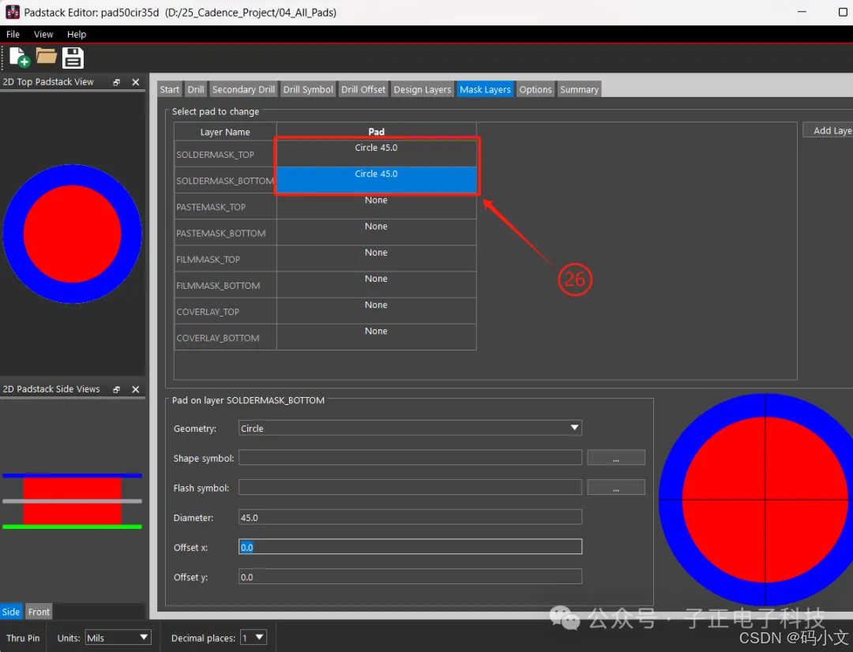The height and width of the screenshot is (652, 853).
Task: Browse for a Shape symbol
Action: (616, 458)
